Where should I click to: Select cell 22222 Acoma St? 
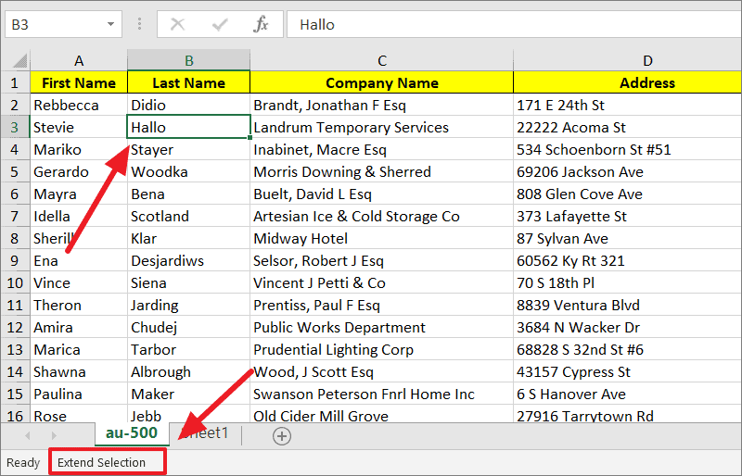click(628, 127)
